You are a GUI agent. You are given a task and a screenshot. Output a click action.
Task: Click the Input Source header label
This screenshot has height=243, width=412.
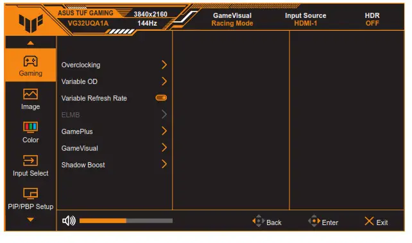click(305, 15)
